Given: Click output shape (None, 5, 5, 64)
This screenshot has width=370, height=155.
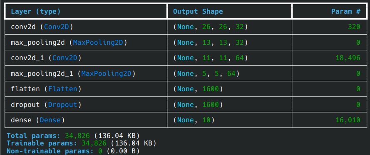Looking at the screenshot, I should (206, 73).
